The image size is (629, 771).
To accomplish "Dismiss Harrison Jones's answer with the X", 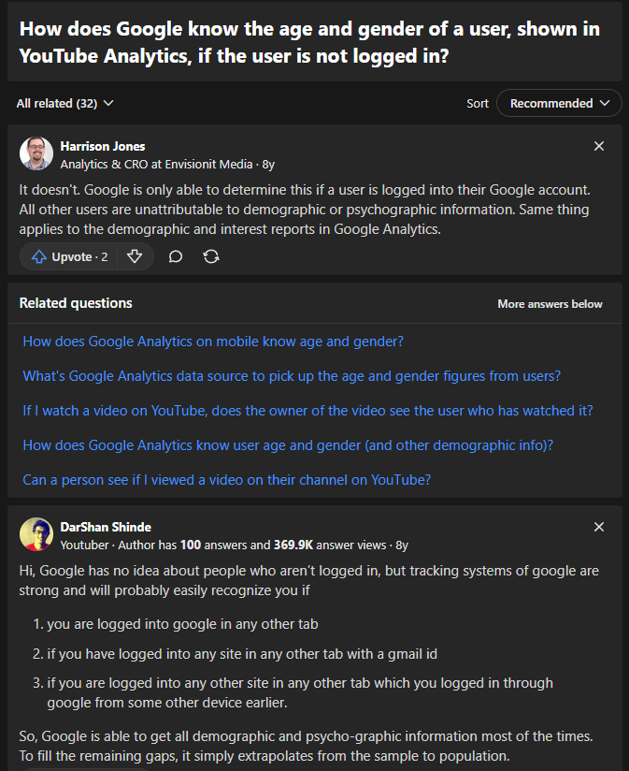I will coord(599,146).
